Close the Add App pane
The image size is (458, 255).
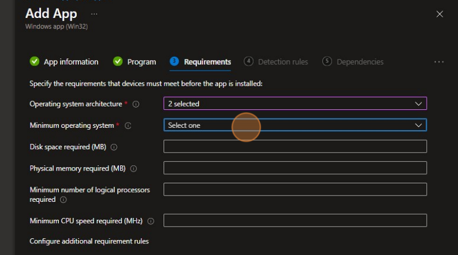click(440, 14)
